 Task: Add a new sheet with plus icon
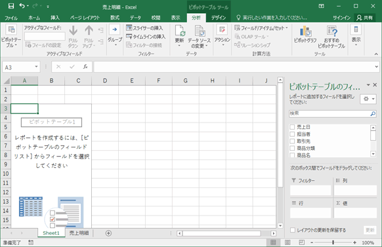(108, 233)
